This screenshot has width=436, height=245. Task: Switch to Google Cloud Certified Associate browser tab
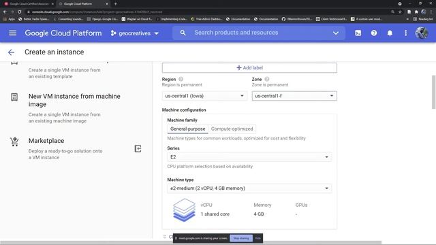[x=29, y=4]
